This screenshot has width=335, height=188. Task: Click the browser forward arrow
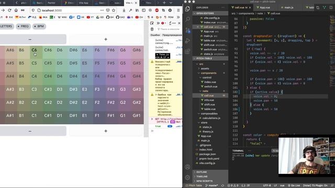click(3, 10)
